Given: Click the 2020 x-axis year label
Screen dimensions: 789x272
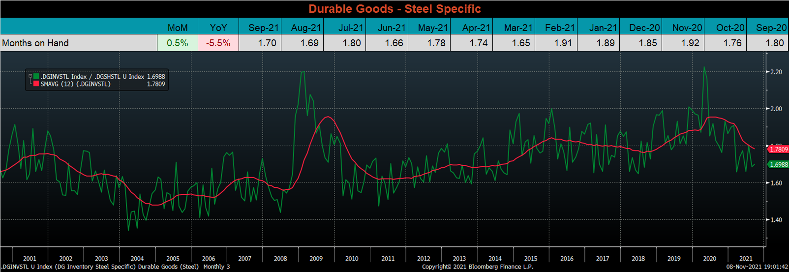Looking at the screenshot, I should click(x=710, y=258).
